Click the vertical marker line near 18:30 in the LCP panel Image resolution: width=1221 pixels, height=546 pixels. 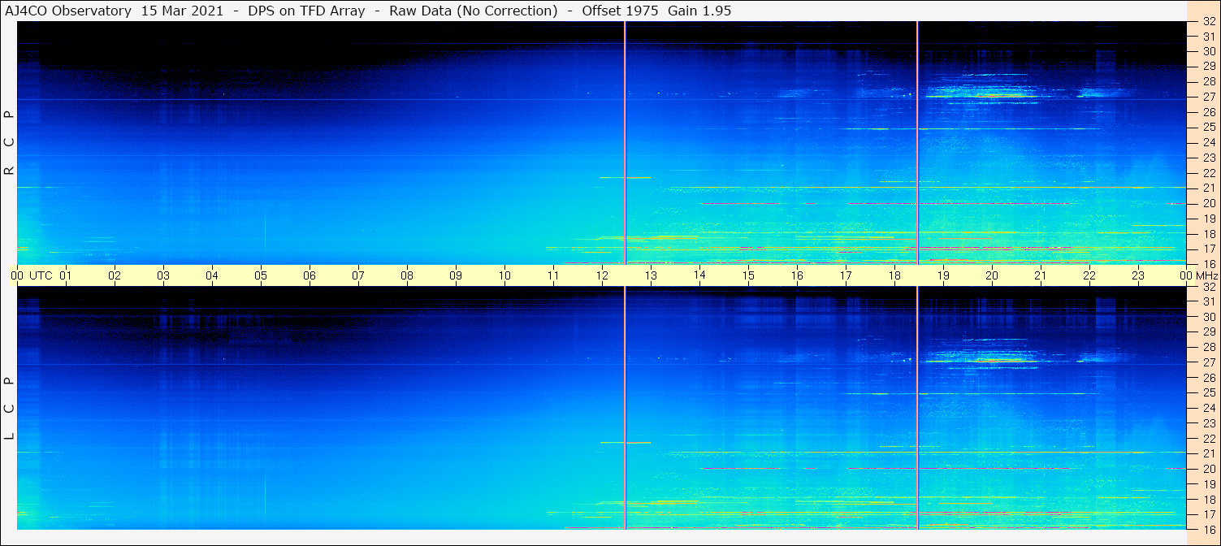[x=917, y=408]
